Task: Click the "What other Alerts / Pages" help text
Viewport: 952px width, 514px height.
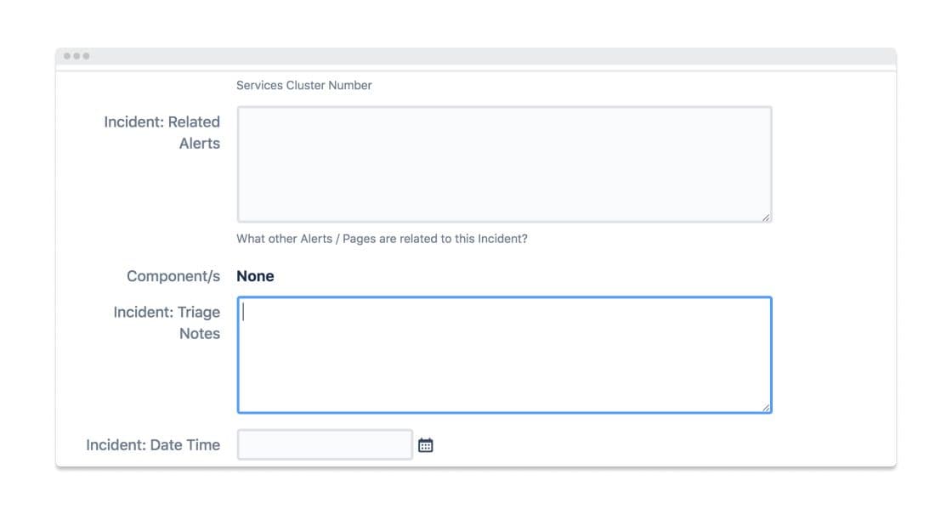Action: tap(382, 239)
